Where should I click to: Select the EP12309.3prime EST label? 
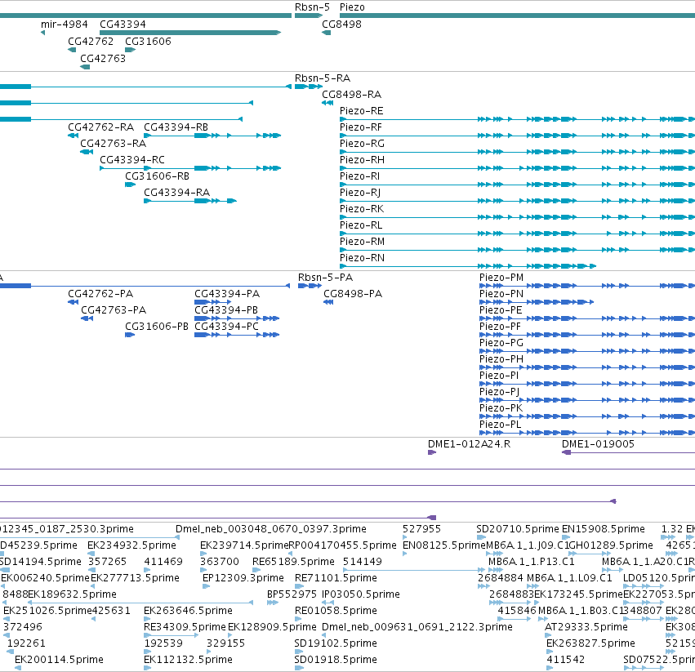click(x=243, y=578)
